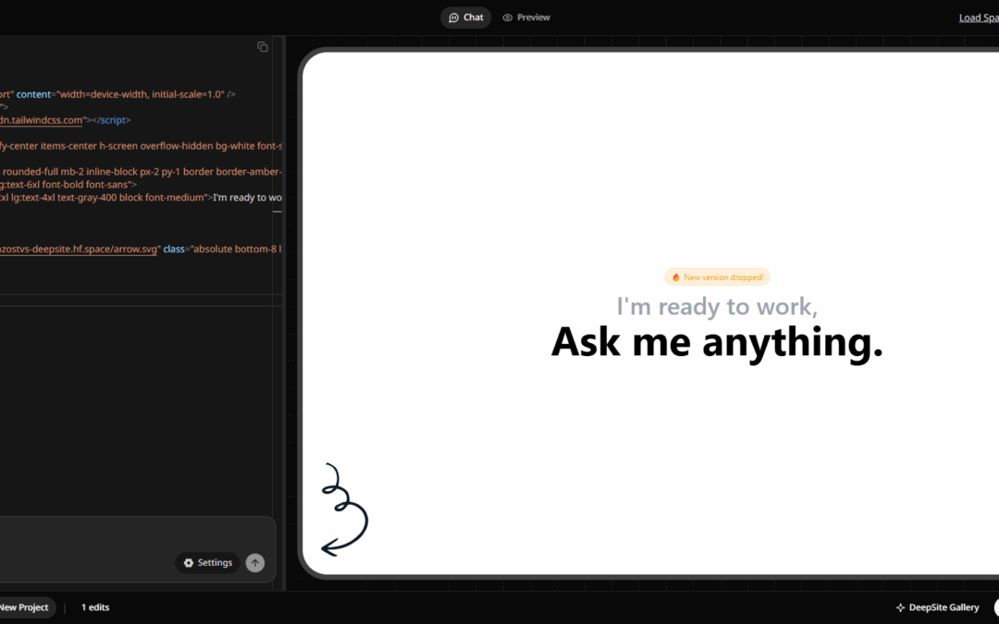This screenshot has height=624, width=999.
Task: Open the deepsite.hf.space/arrow.svg link in code
Action: coord(79,249)
